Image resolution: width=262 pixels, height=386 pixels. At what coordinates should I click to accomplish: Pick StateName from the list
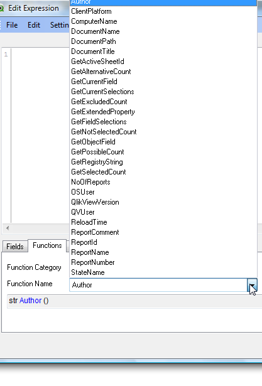pos(163,272)
